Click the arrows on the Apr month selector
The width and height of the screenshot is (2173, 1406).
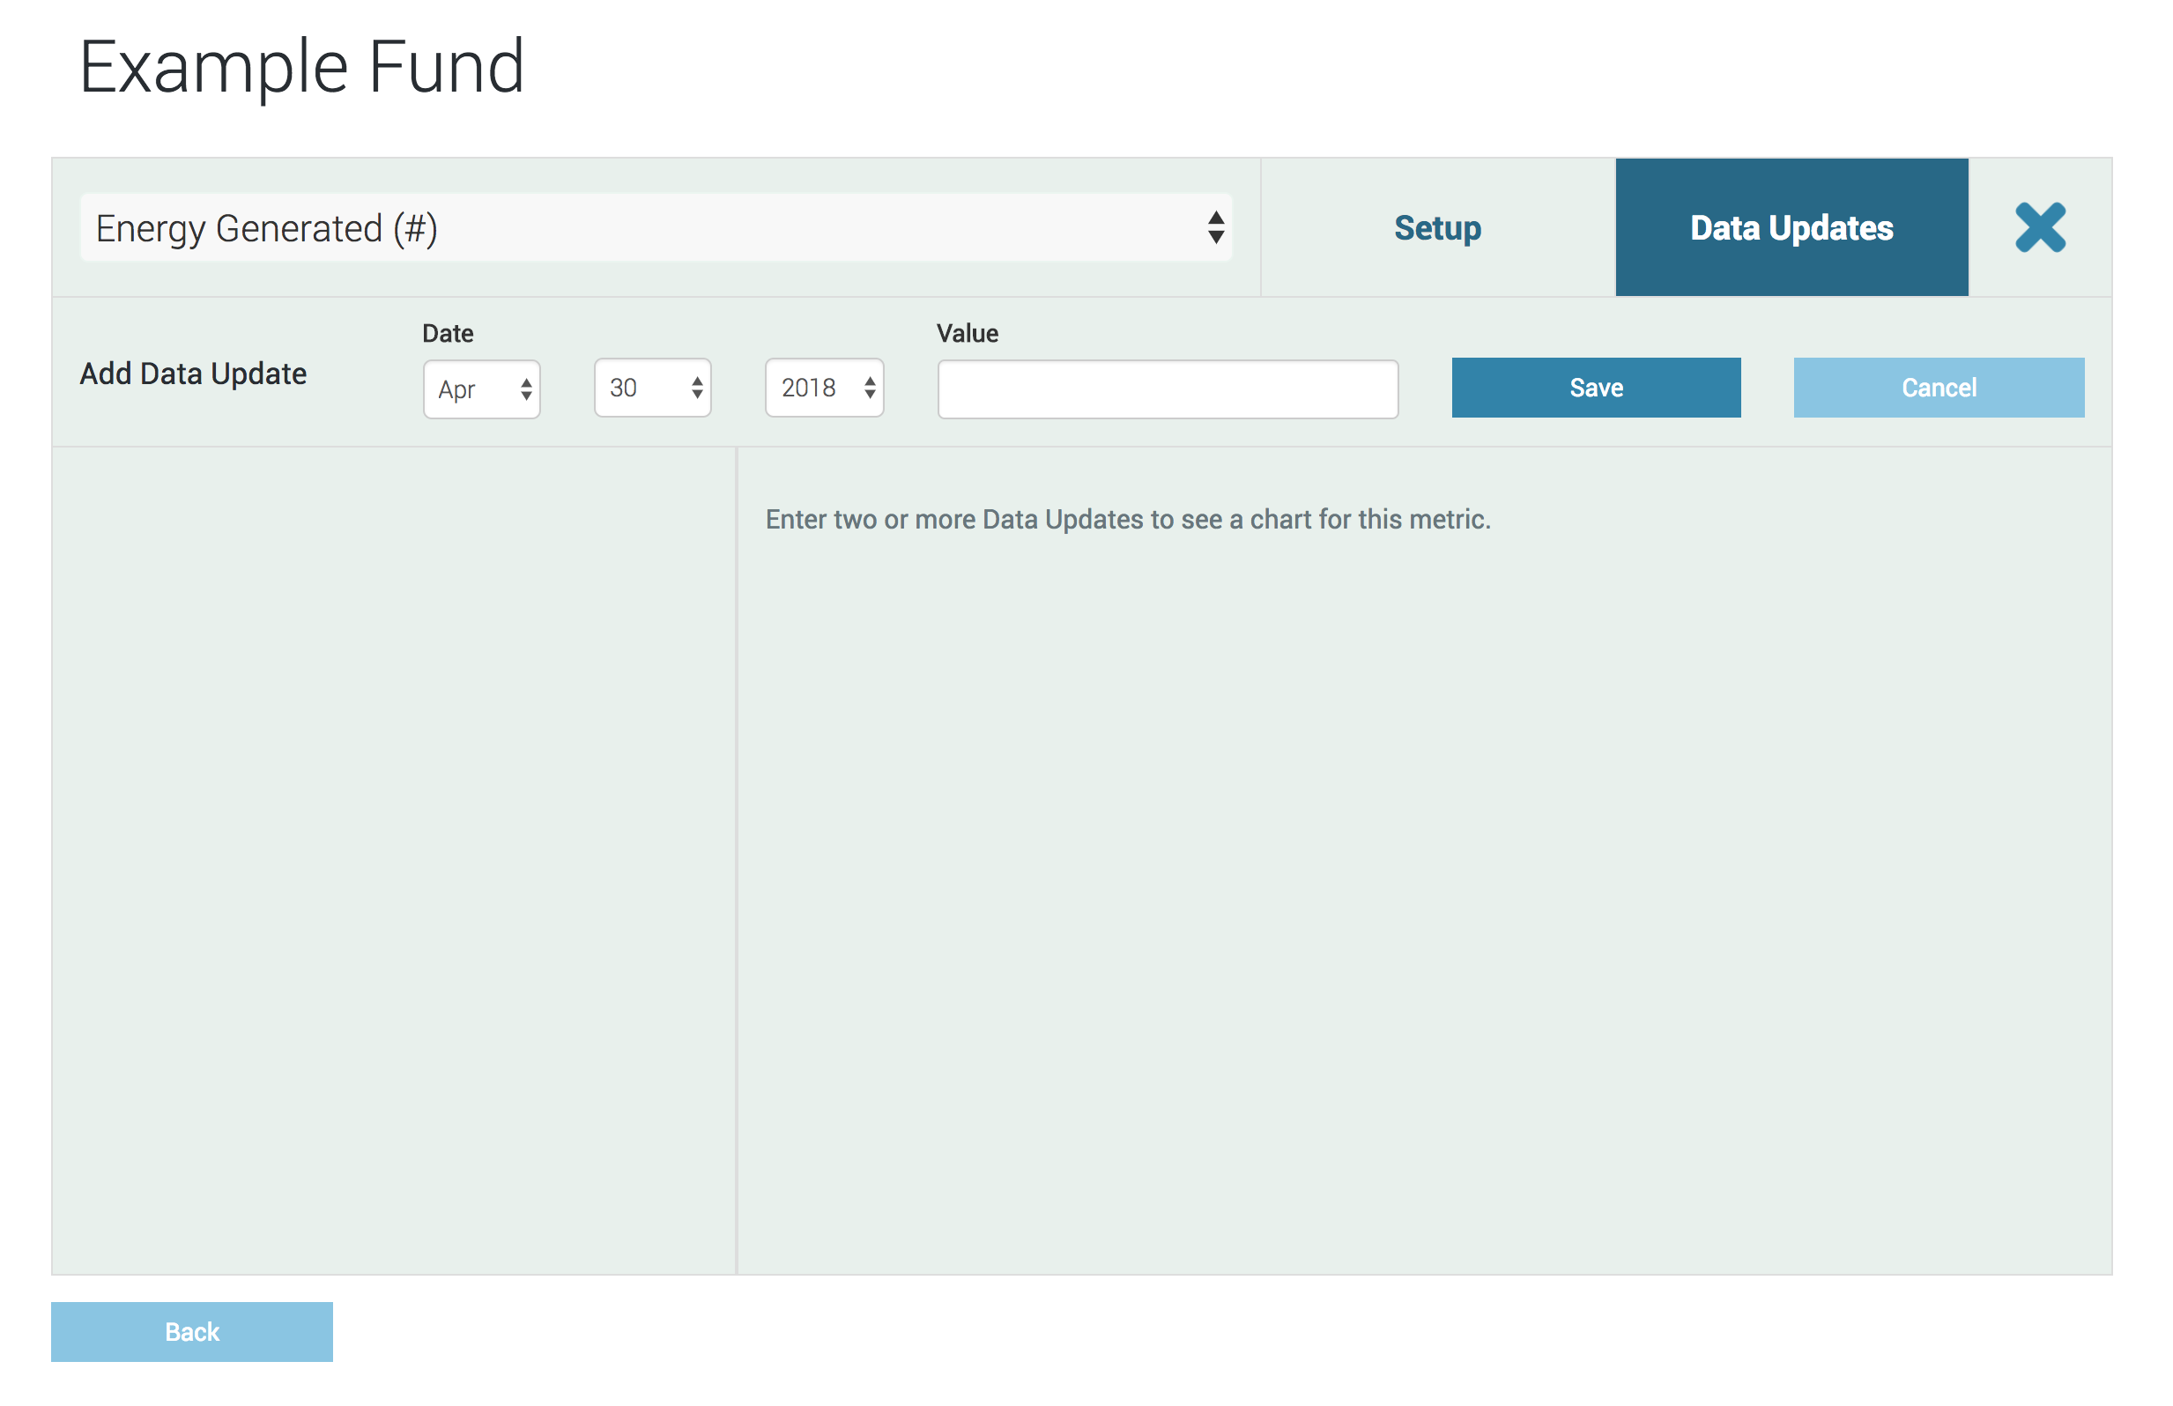(x=526, y=390)
